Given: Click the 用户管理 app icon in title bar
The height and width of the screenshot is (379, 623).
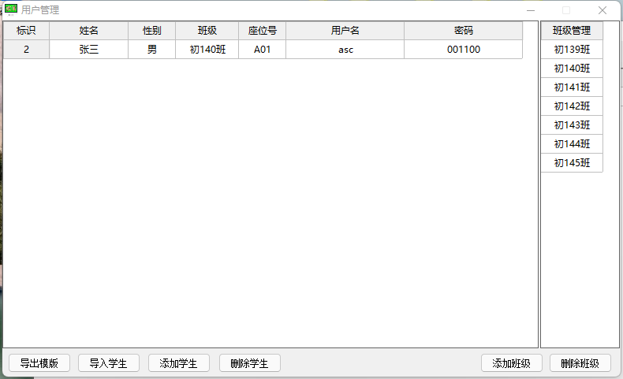Looking at the screenshot, I should 11,9.
